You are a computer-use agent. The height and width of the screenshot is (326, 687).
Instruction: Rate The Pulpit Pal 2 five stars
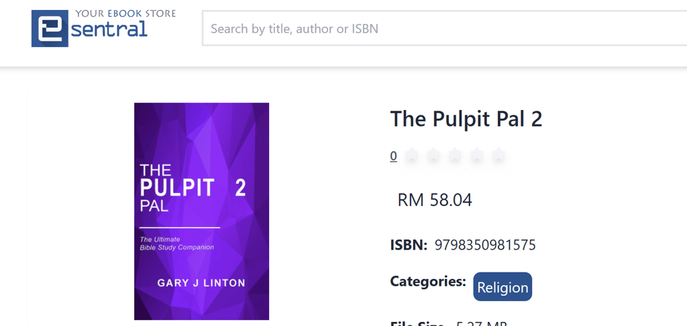click(x=498, y=156)
